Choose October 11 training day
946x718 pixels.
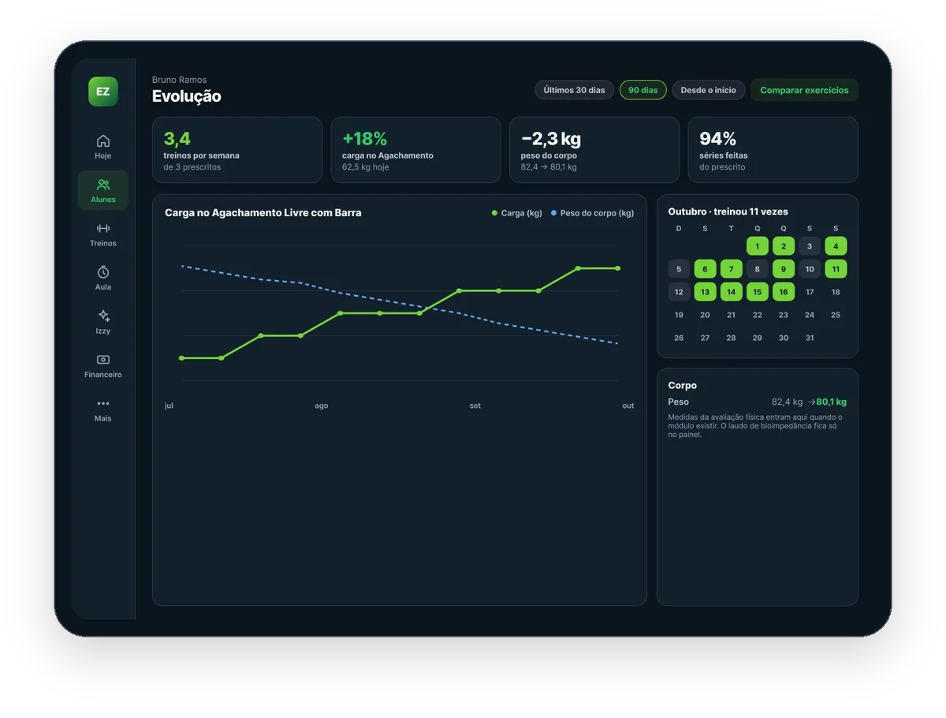[x=836, y=269]
